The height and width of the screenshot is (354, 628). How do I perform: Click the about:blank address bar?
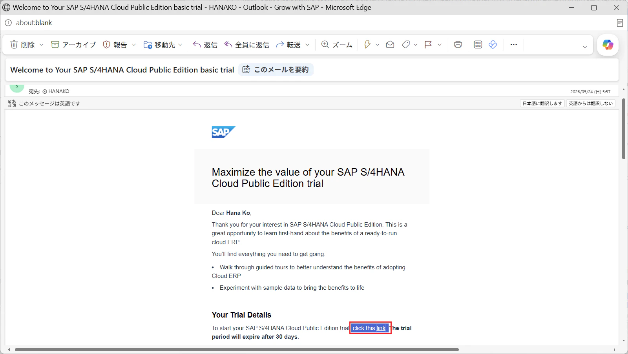click(x=34, y=23)
